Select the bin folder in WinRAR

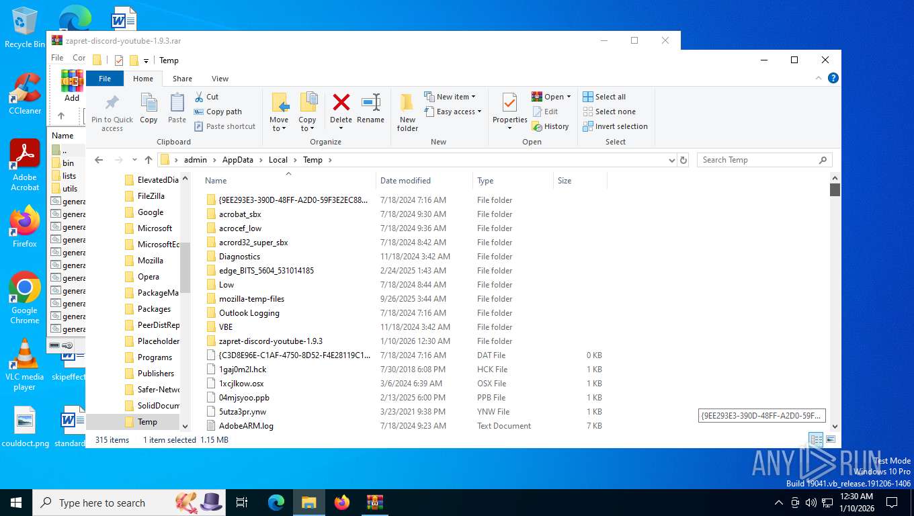coord(68,163)
